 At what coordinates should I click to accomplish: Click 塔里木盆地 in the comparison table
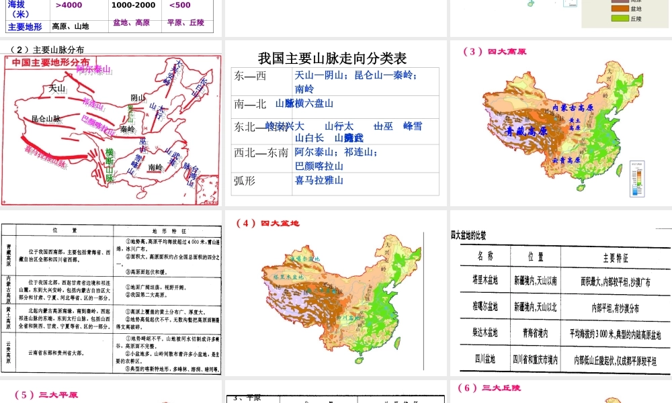pyautogui.click(x=485, y=280)
